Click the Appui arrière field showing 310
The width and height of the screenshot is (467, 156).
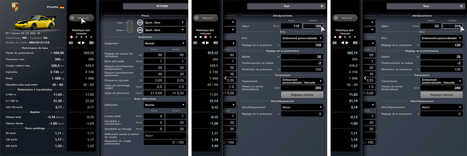point(452,26)
